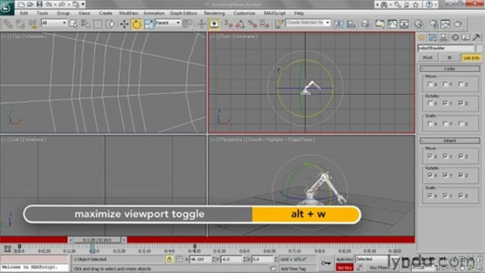Click the Render Production teapot icon
The width and height of the screenshot is (485, 273).
458,24
